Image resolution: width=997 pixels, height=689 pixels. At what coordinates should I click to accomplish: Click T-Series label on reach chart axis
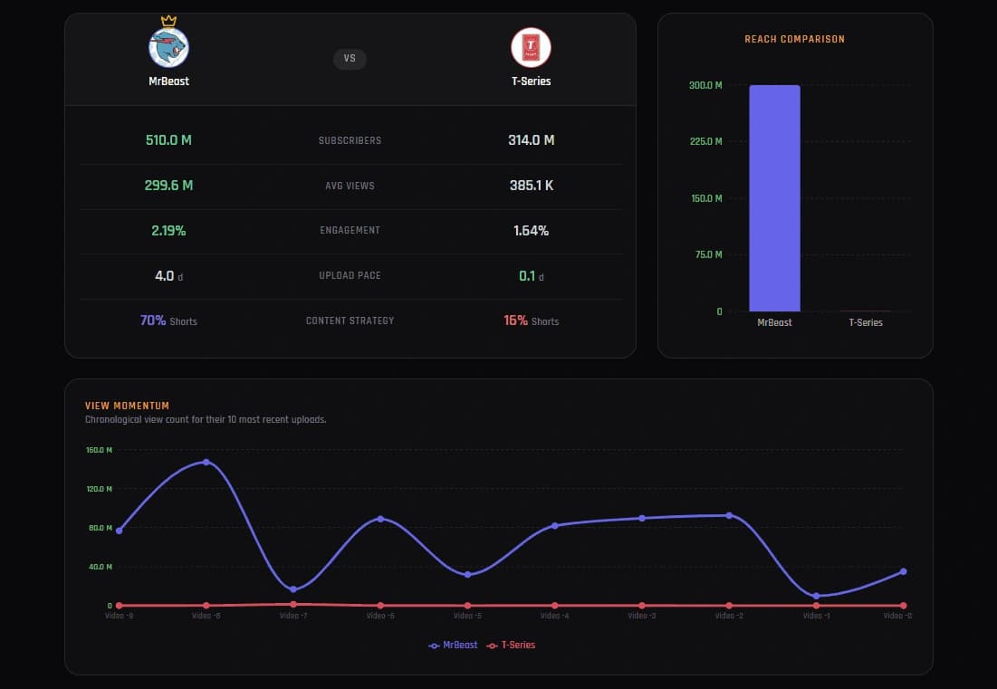[x=866, y=322]
